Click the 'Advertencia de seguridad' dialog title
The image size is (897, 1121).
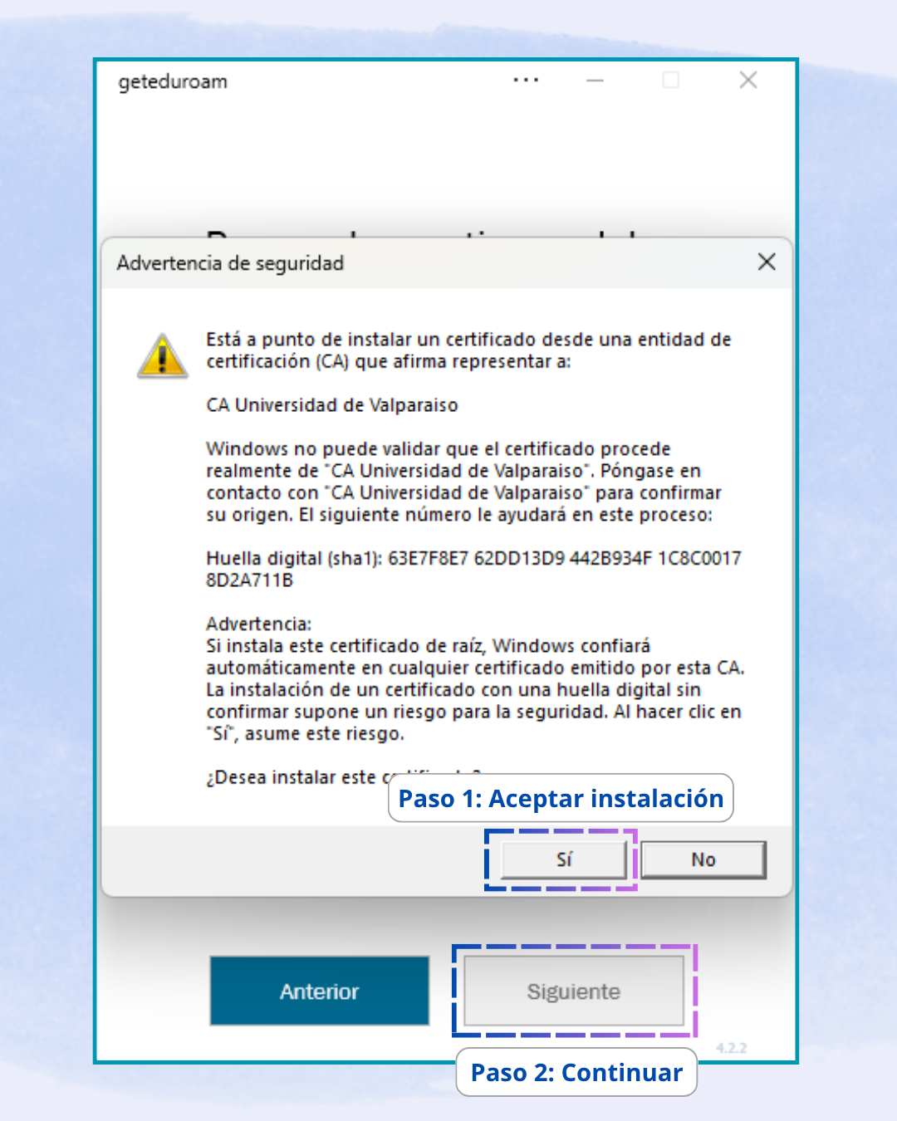click(x=230, y=263)
